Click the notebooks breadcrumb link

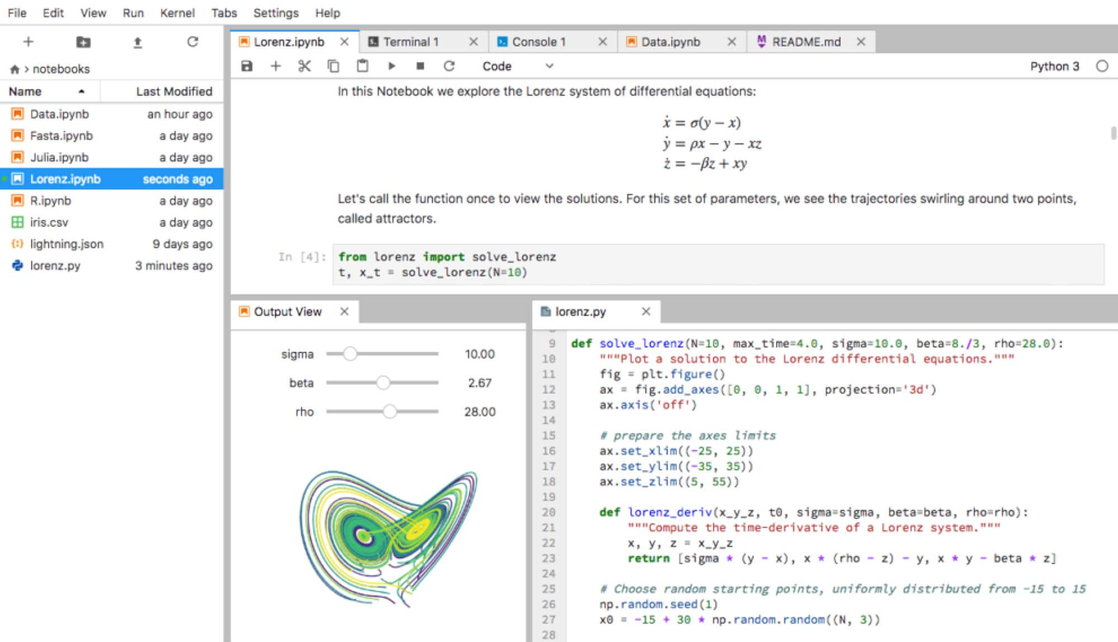tap(61, 69)
